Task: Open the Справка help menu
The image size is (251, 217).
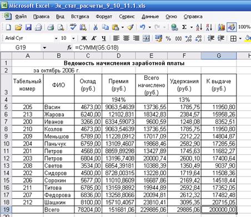Action: point(193,17)
